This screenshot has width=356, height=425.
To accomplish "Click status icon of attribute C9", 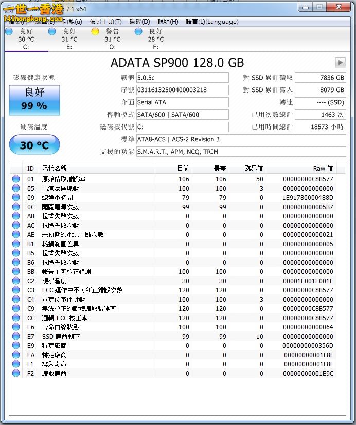I will pyautogui.click(x=16, y=308).
